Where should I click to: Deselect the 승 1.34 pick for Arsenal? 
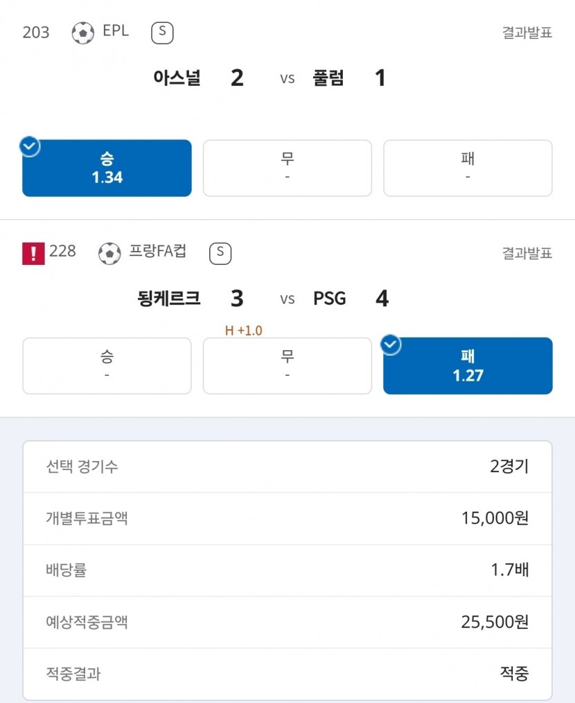pyautogui.click(x=107, y=168)
